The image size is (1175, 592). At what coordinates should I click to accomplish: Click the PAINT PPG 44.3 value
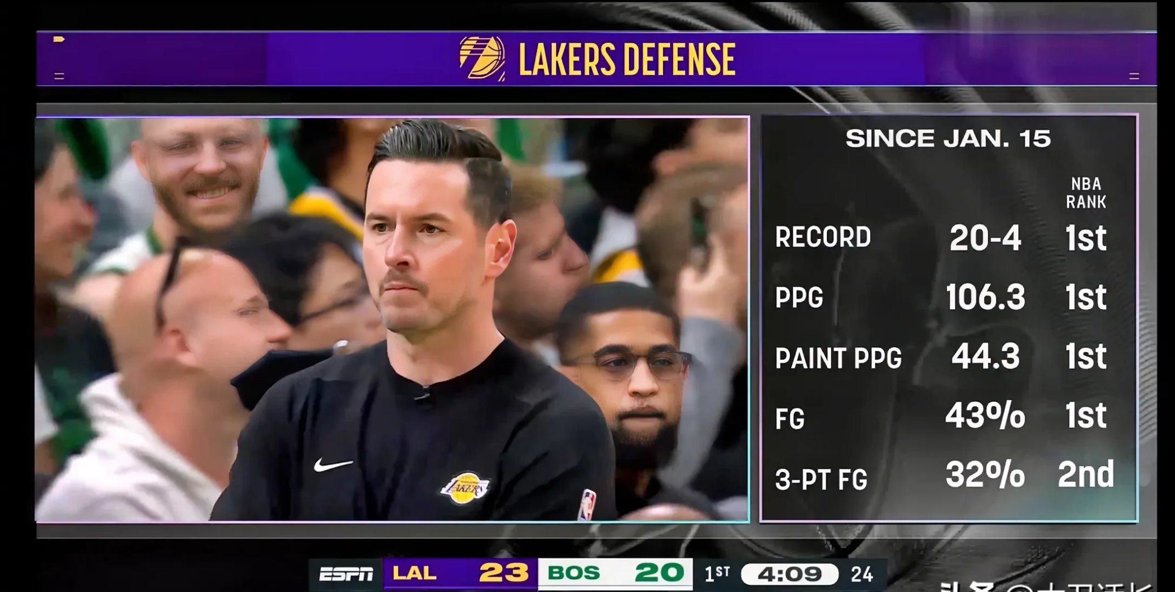coord(985,357)
